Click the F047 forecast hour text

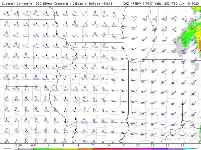[x=149, y=4]
